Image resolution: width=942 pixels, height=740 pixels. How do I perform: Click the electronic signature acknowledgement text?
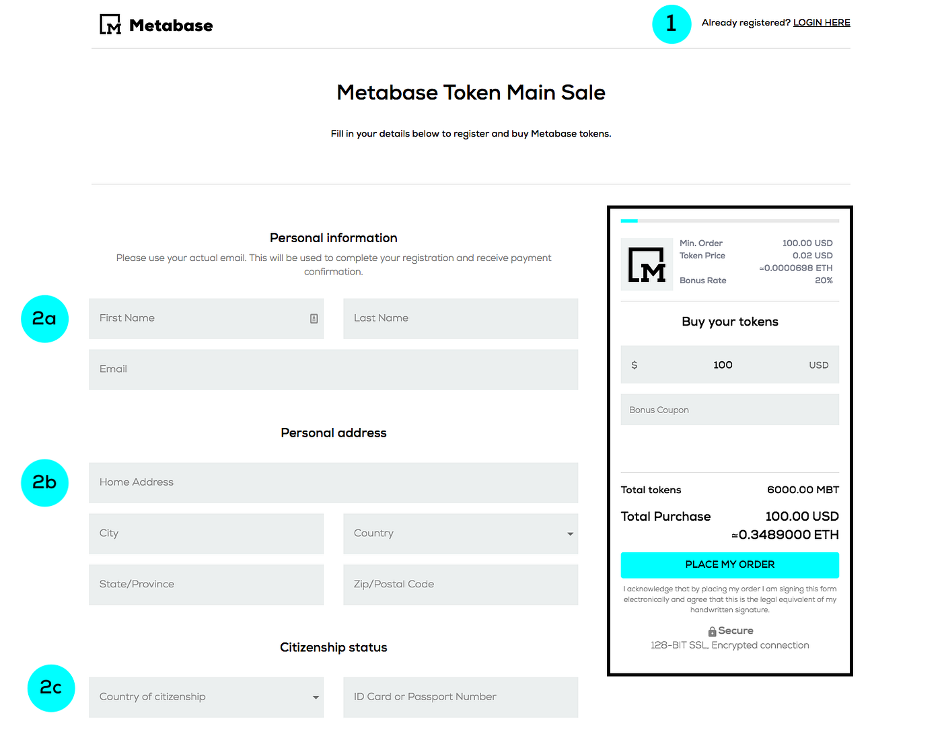click(730, 599)
